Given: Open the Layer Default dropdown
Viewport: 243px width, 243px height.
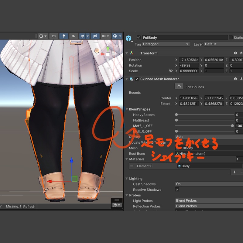Looking at the screenshot, I should coord(224,44).
